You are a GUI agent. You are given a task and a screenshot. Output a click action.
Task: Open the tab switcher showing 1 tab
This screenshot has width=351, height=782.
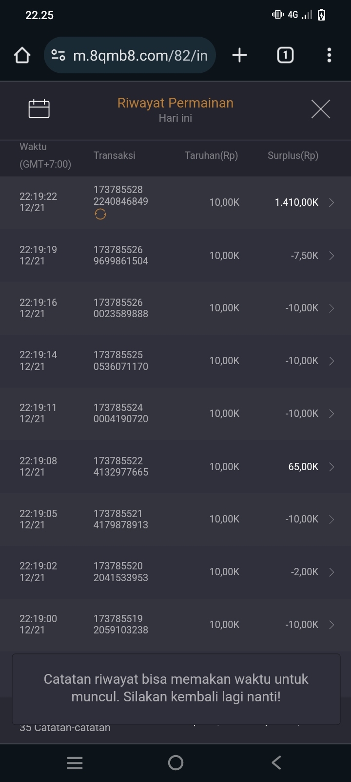pyautogui.click(x=285, y=55)
